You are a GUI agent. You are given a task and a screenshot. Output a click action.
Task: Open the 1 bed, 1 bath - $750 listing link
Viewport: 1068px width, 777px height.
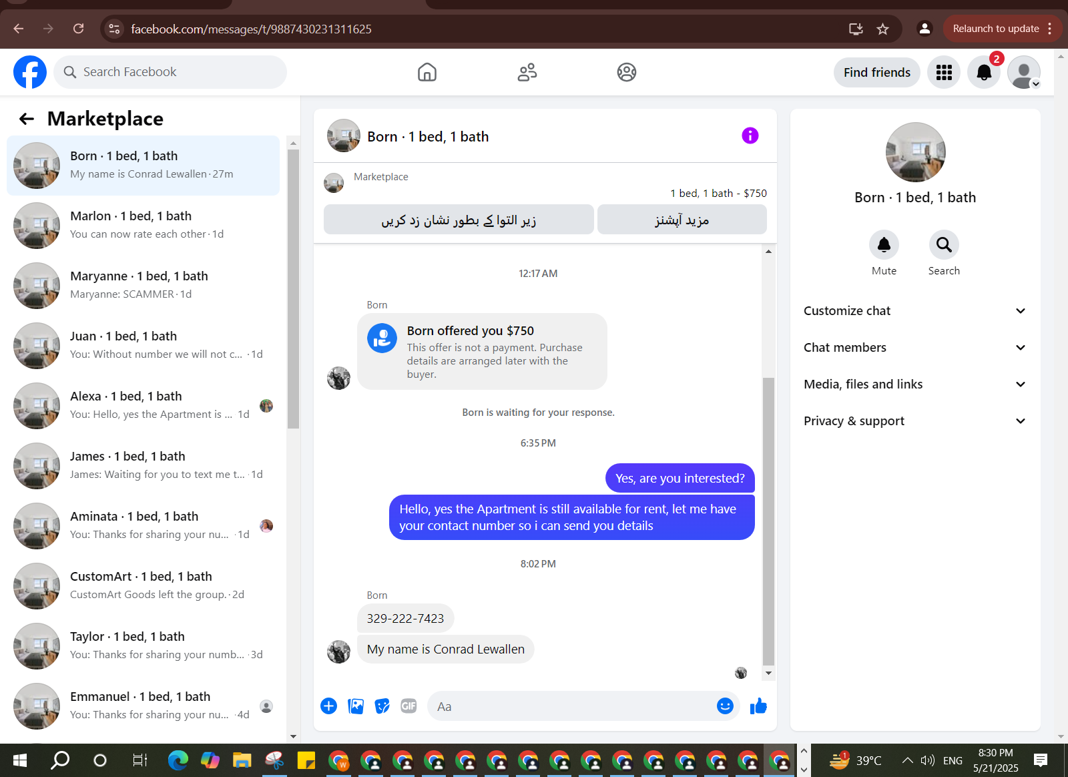pos(719,194)
